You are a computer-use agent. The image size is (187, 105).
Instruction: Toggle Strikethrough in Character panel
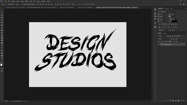point(176,24)
